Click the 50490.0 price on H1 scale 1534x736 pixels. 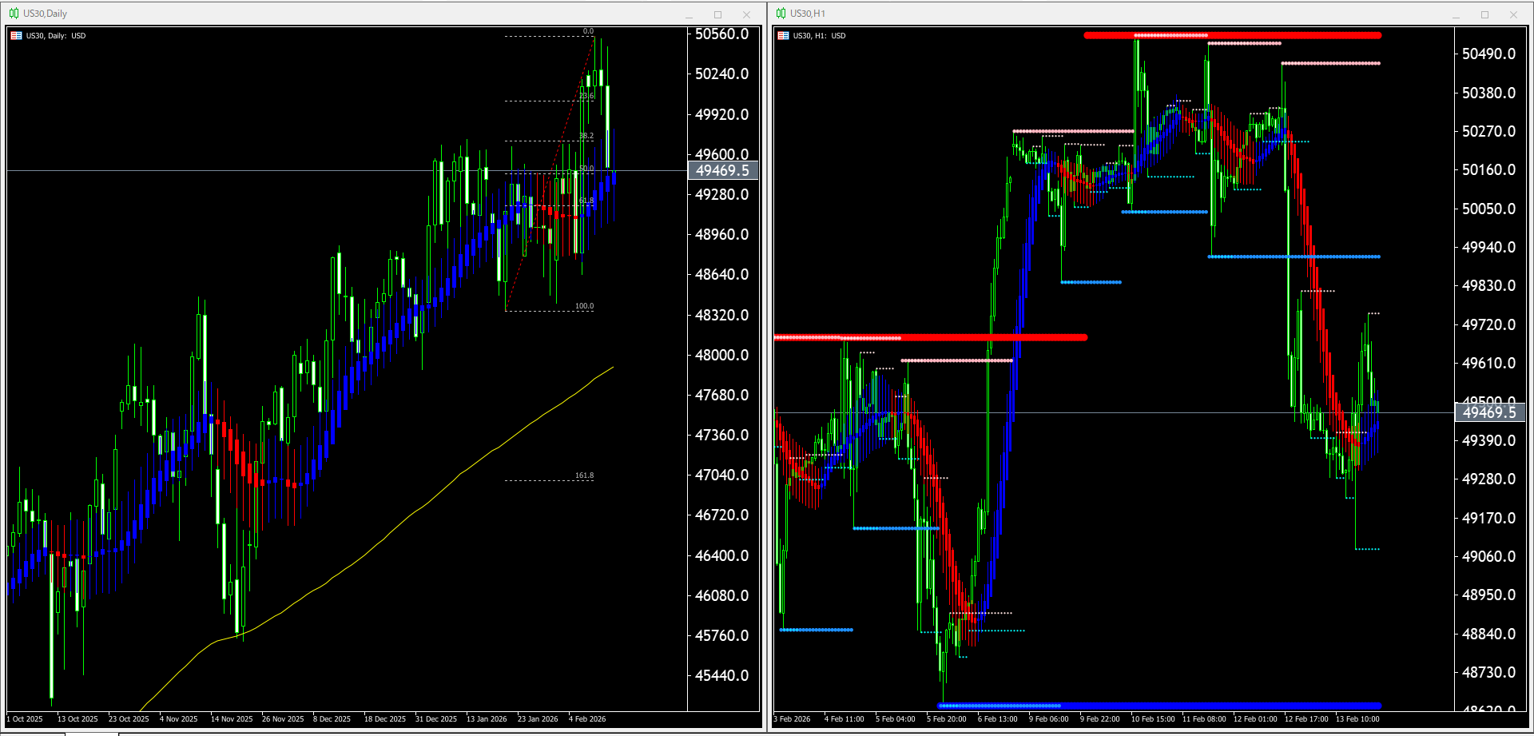click(1489, 54)
